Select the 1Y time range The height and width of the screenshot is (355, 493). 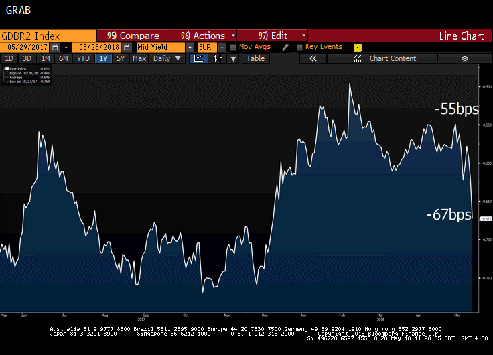point(103,59)
